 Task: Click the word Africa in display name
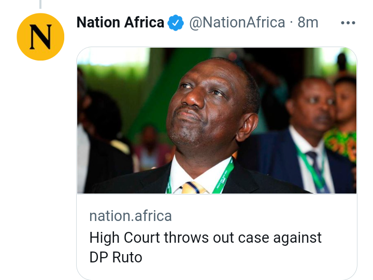click(x=144, y=23)
